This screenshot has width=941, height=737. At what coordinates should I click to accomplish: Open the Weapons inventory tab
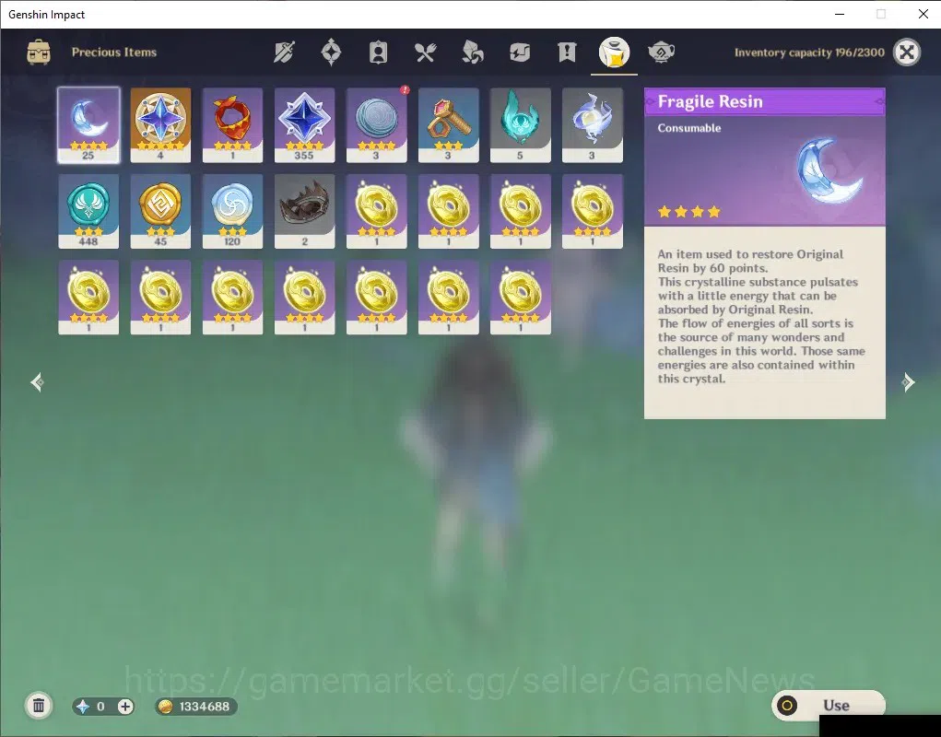coord(284,53)
